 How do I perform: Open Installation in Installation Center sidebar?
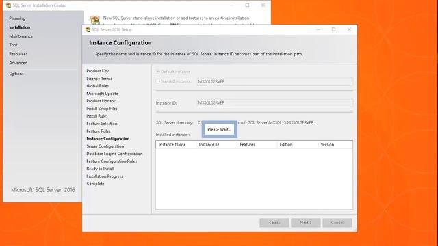click(20, 27)
